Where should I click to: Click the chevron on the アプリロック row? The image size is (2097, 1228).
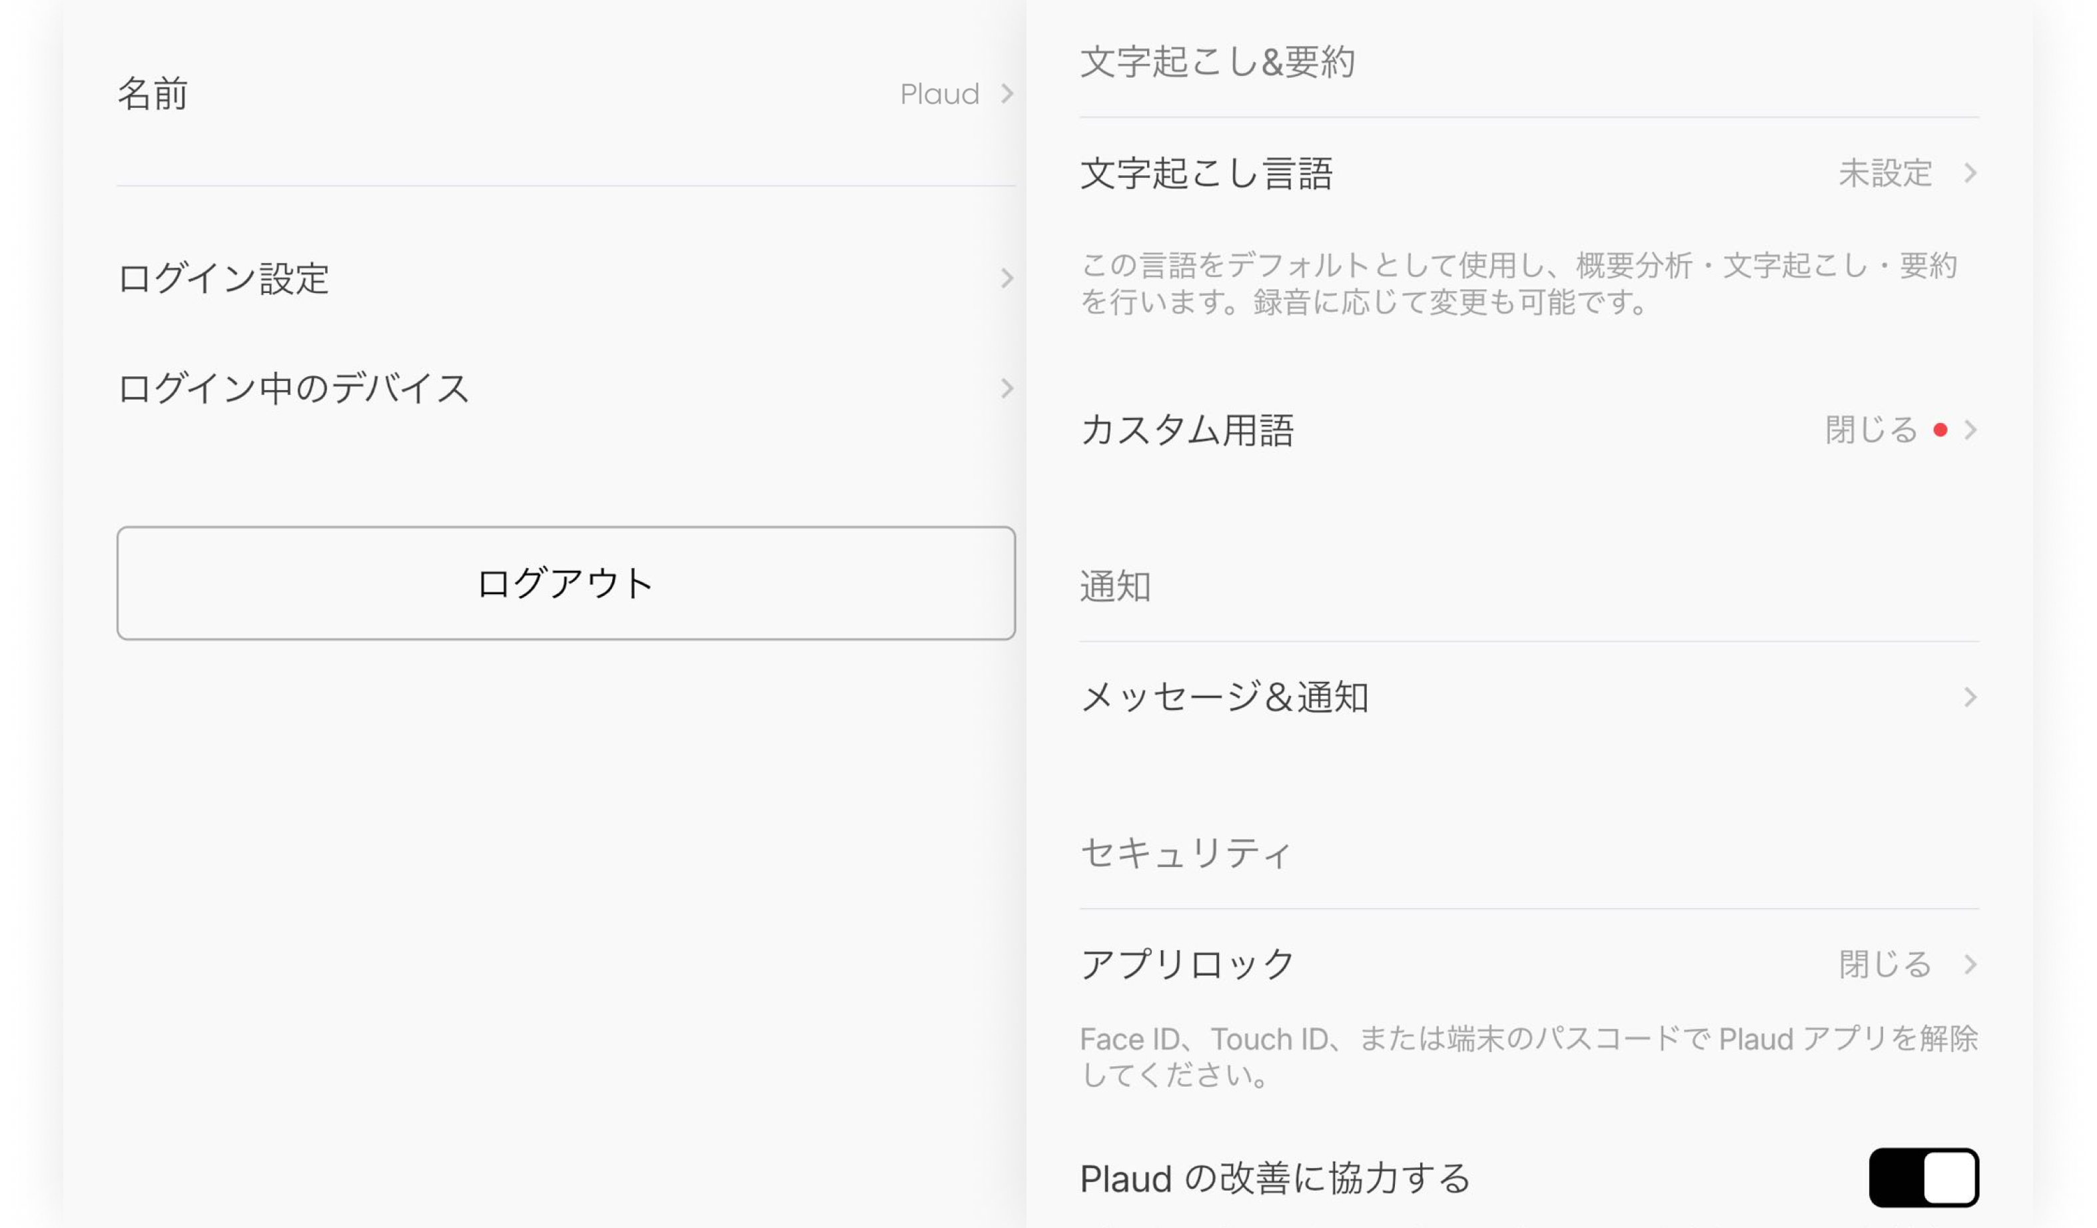point(1970,964)
